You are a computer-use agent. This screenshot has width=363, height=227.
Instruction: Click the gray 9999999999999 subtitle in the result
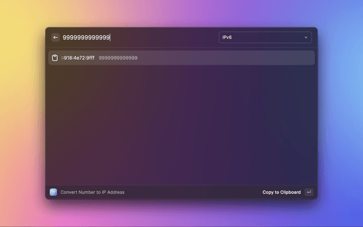coord(118,58)
